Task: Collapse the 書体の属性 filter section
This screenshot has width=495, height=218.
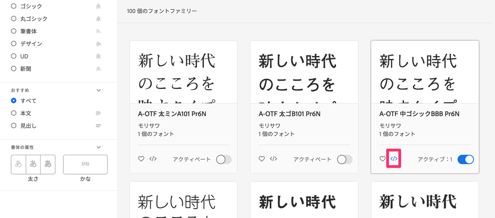Action: (99, 147)
